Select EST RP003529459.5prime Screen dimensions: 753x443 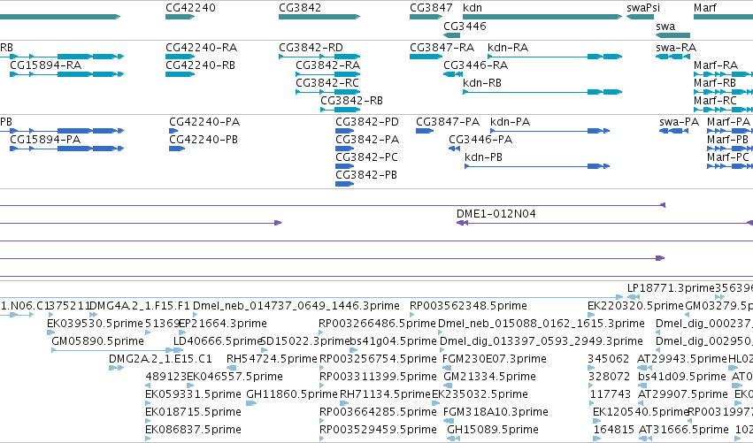[x=378, y=430]
